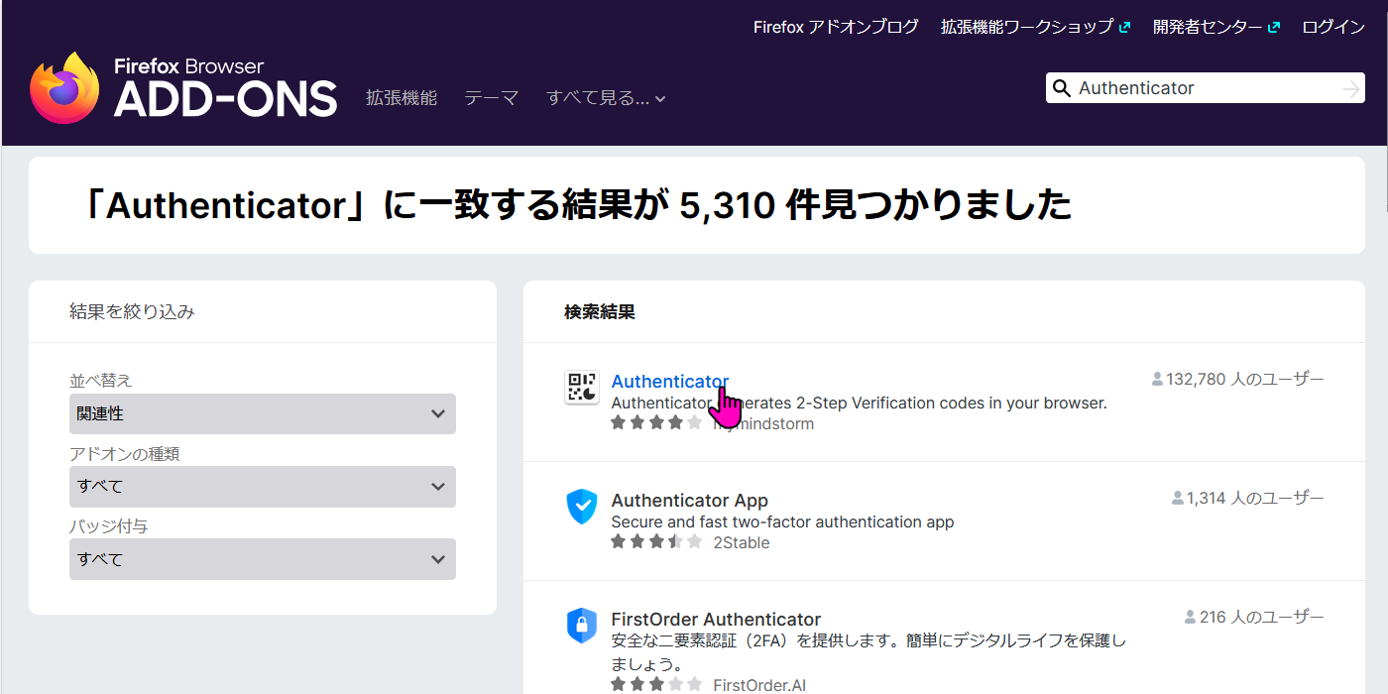Click the results count heading 5,310 件
This screenshot has height=694, width=1388.
576,205
